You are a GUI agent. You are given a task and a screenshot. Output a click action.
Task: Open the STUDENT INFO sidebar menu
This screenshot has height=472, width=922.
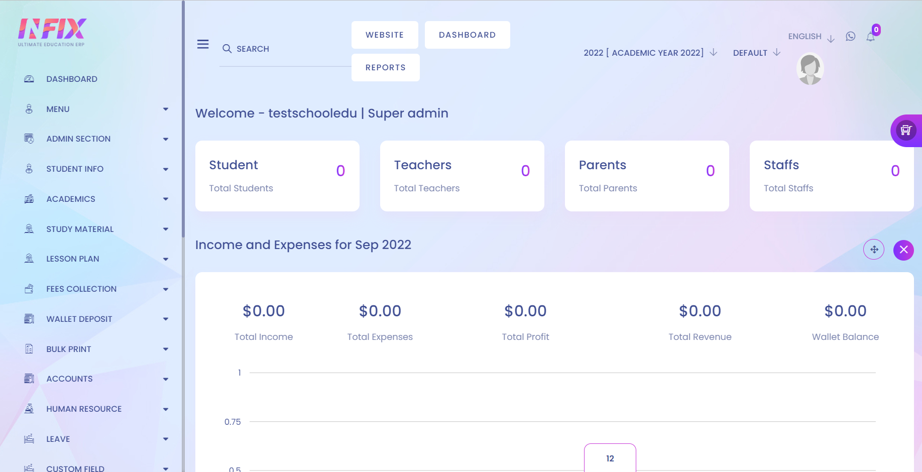click(95, 169)
